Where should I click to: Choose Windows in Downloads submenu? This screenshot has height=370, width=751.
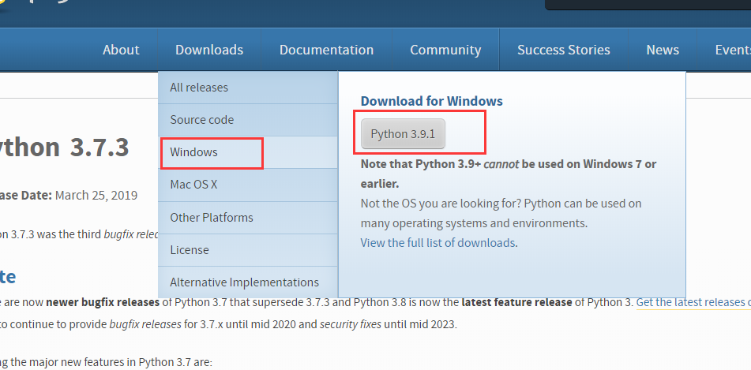click(x=248, y=152)
